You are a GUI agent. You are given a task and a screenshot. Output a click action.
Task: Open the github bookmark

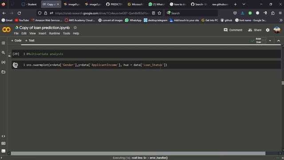click(226, 20)
